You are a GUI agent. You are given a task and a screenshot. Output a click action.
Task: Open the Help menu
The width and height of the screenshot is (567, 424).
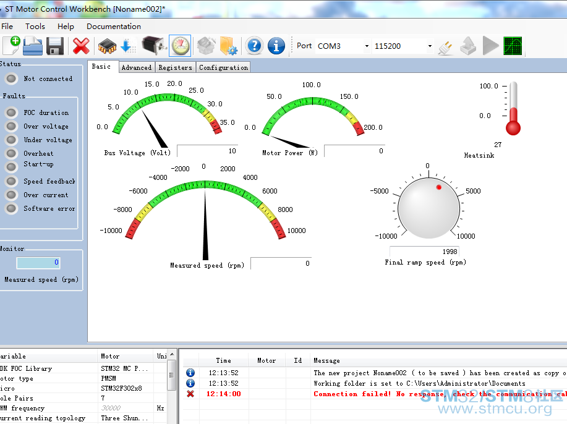(66, 27)
